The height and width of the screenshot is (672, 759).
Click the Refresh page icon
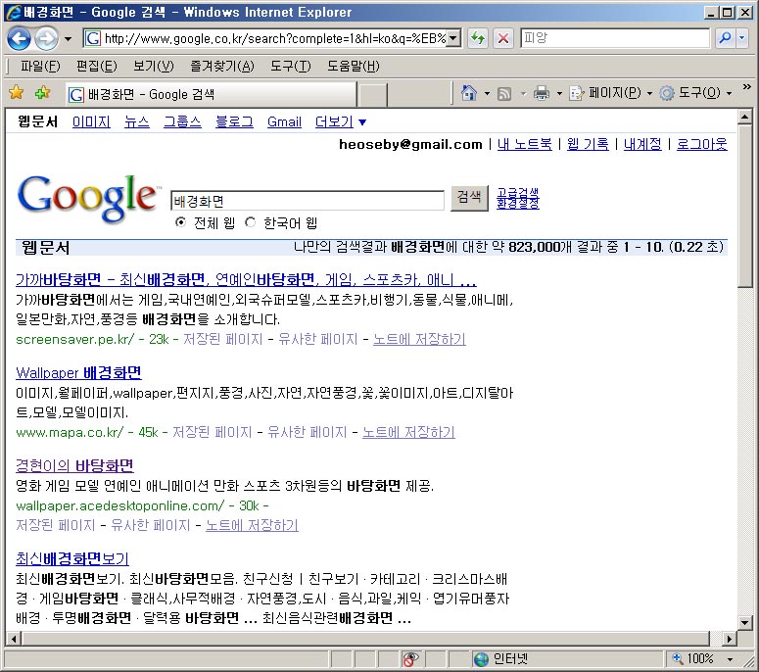click(478, 38)
